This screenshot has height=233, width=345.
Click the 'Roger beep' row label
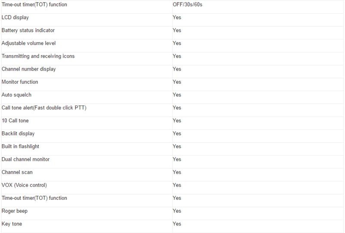[x=14, y=211]
